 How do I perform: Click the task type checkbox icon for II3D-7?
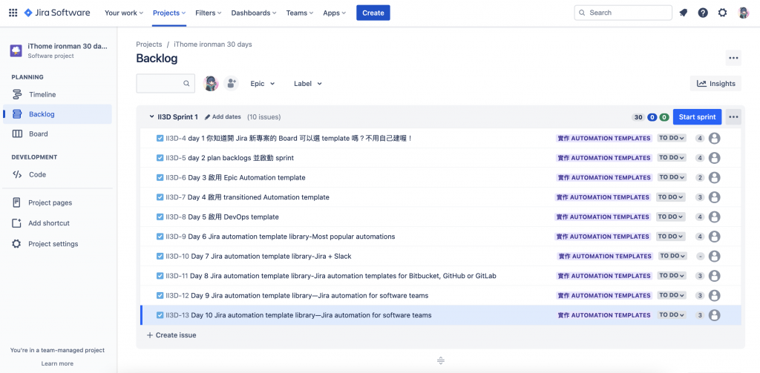tap(160, 197)
